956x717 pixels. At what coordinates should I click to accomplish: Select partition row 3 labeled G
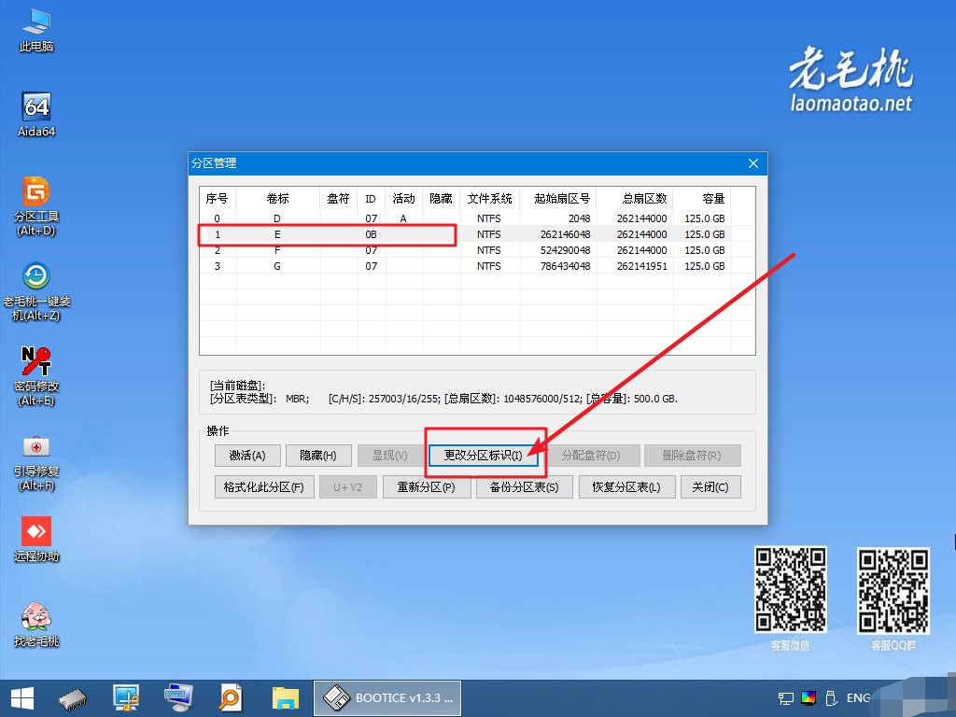click(x=465, y=266)
